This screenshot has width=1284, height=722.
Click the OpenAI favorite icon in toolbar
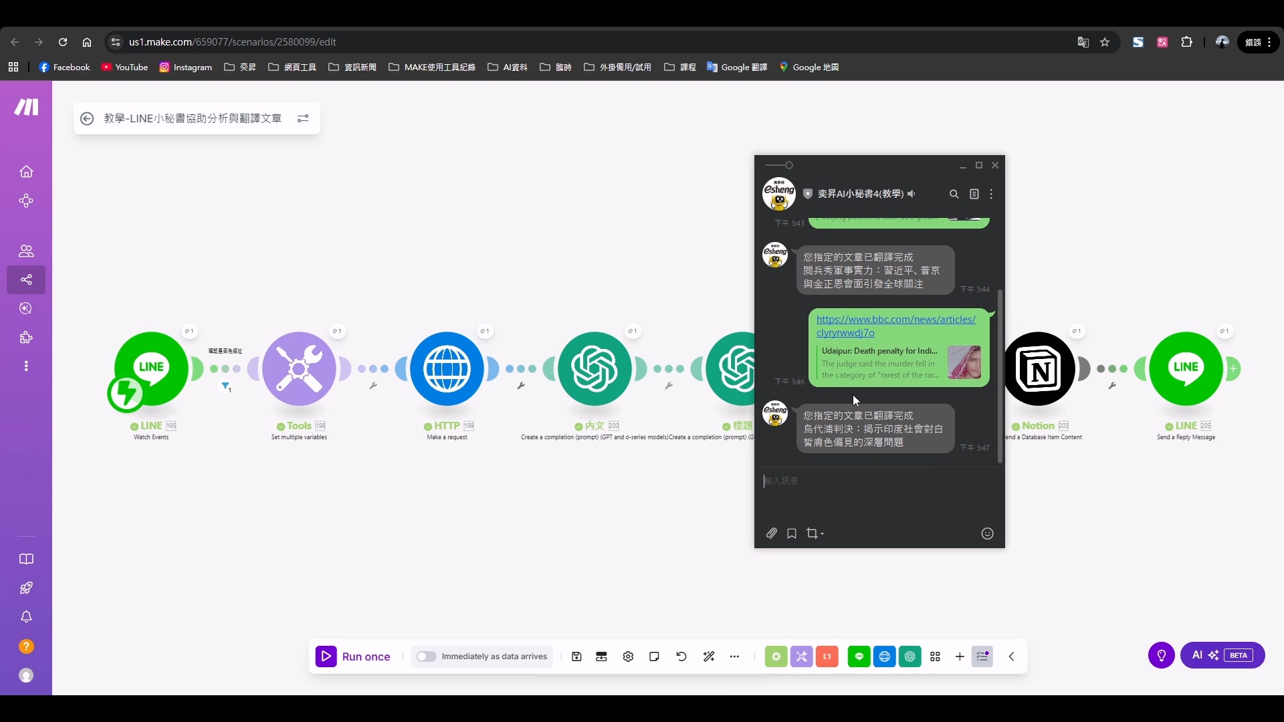point(910,656)
